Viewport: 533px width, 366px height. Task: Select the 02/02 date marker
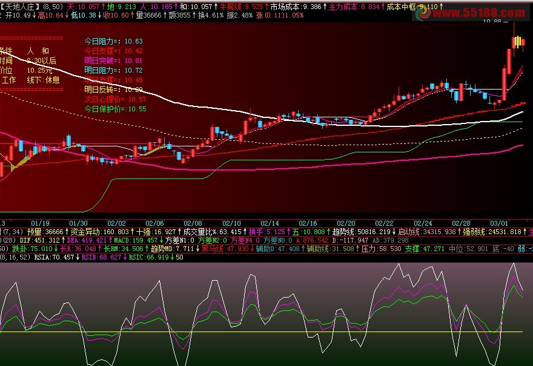(x=116, y=223)
